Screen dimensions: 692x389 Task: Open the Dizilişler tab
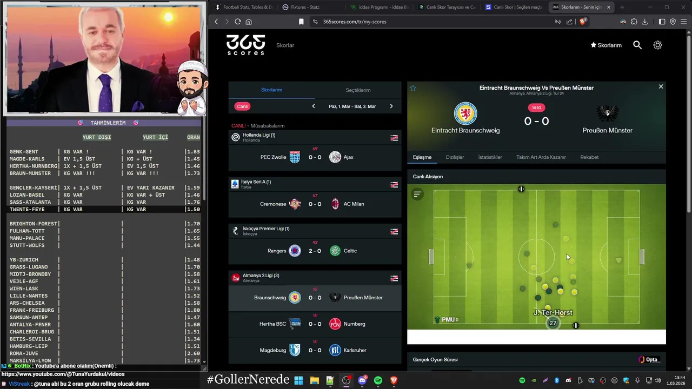[x=455, y=157]
